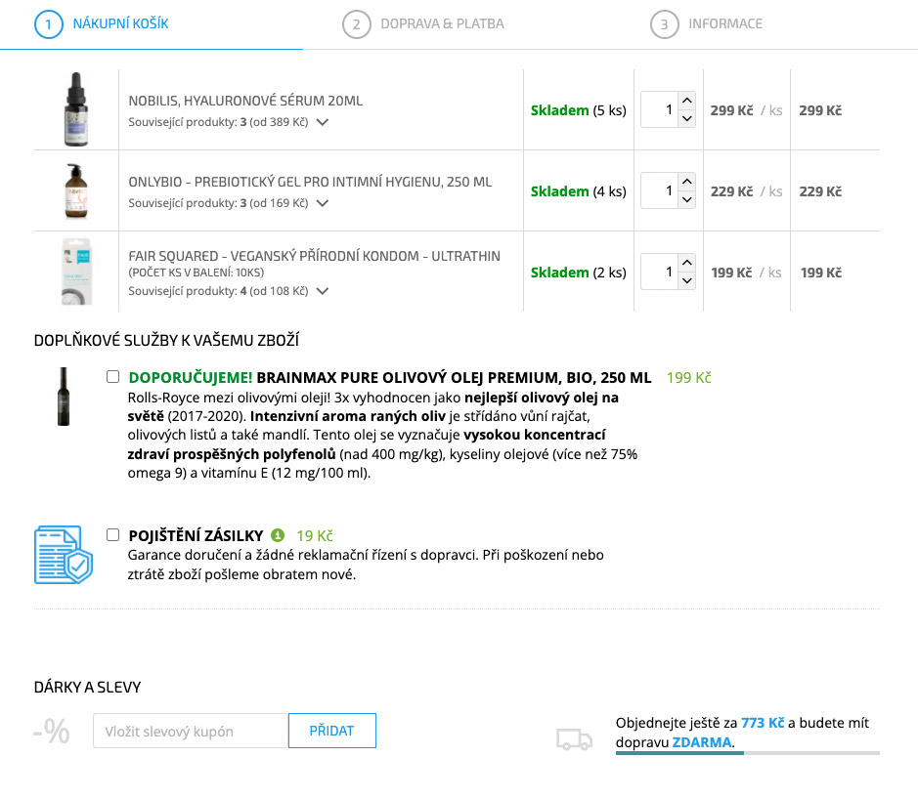Expand related products for Fair Squared kondom
Image resolution: width=918 pixels, height=799 pixels.
pos(323,291)
